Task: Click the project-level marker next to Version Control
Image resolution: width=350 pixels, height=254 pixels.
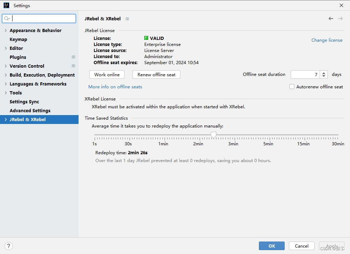Action: (x=73, y=66)
